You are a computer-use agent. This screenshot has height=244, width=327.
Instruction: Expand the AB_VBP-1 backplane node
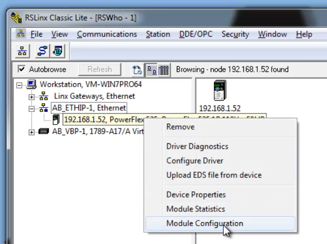[31, 132]
